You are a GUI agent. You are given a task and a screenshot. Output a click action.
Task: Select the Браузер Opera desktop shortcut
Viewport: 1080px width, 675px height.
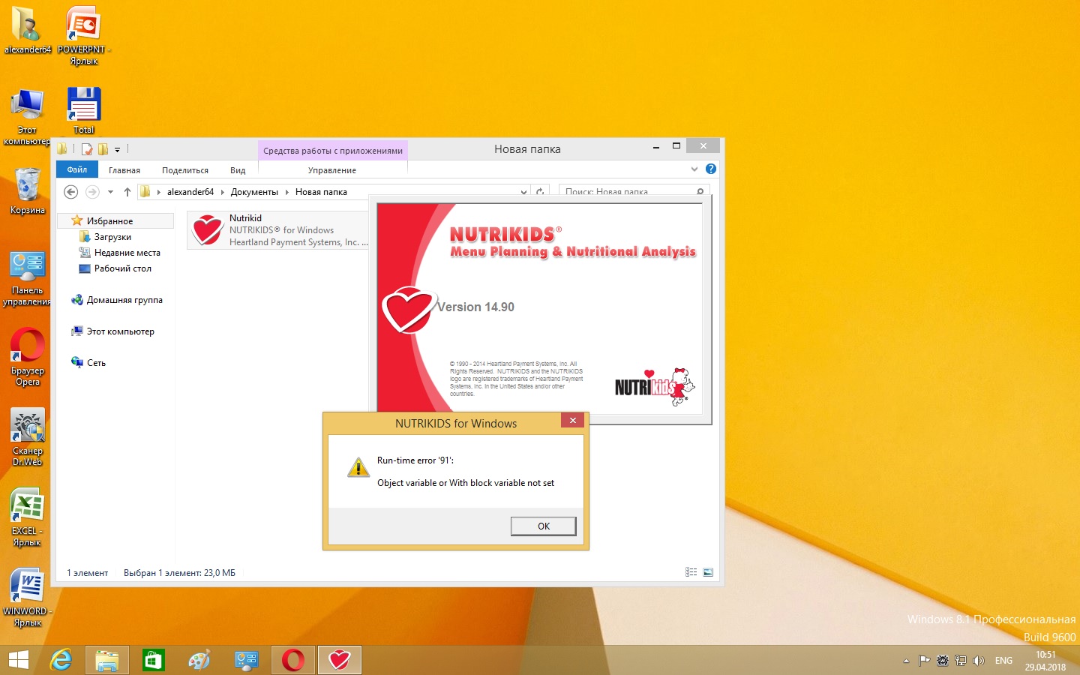(x=28, y=357)
